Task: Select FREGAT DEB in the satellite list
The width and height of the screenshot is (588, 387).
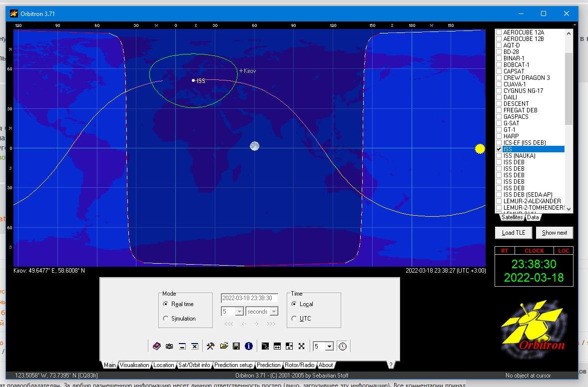Action: (x=520, y=110)
